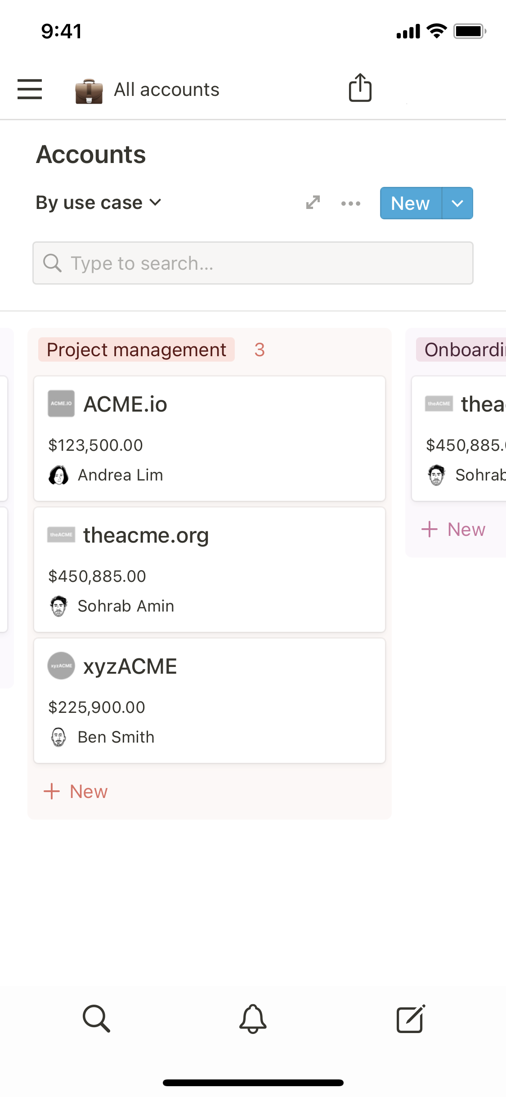Expand the New button dropdown arrow
This screenshot has width=506, height=1097.
457,204
